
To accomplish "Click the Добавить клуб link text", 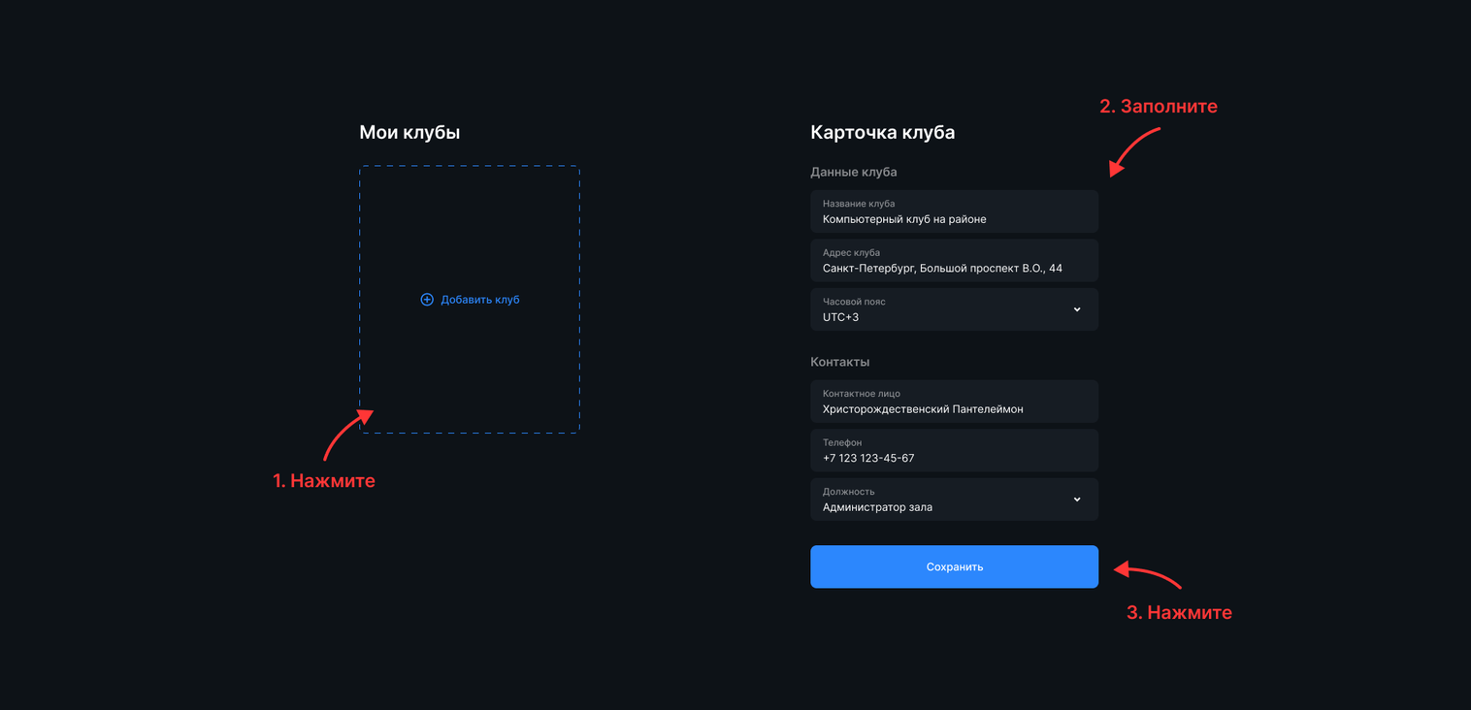I will point(480,300).
